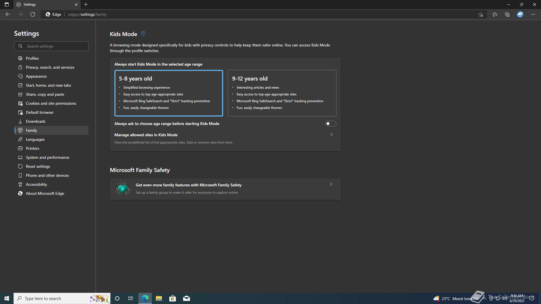Click Manage allowed sites in Kids Mode text

(x=146, y=135)
